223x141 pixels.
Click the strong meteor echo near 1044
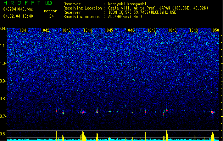tap(83, 112)
